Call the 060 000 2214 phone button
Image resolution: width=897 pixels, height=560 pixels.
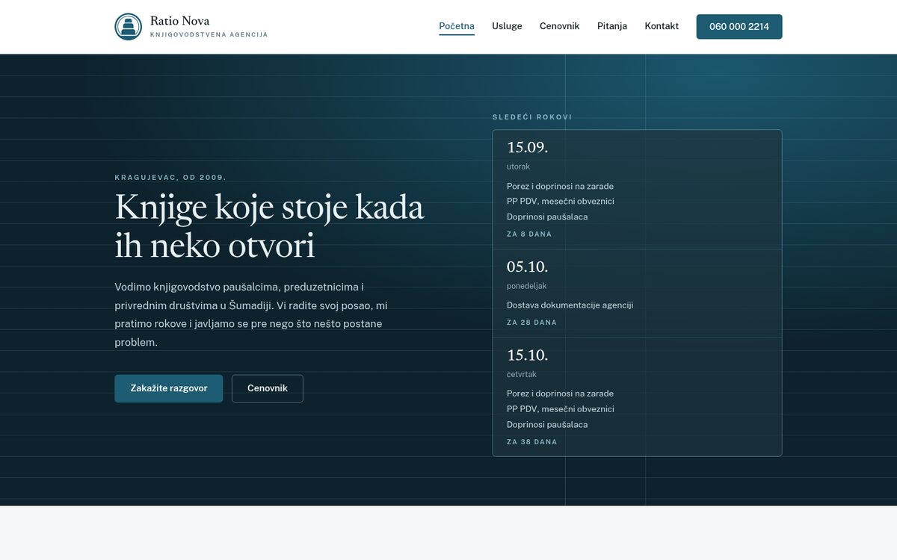click(739, 26)
